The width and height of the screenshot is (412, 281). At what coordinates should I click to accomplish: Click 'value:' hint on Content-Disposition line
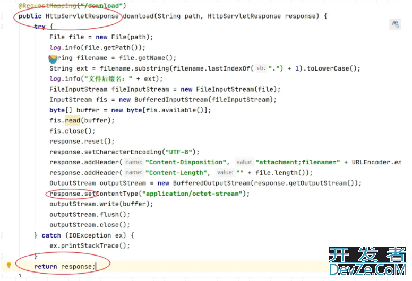244,162
